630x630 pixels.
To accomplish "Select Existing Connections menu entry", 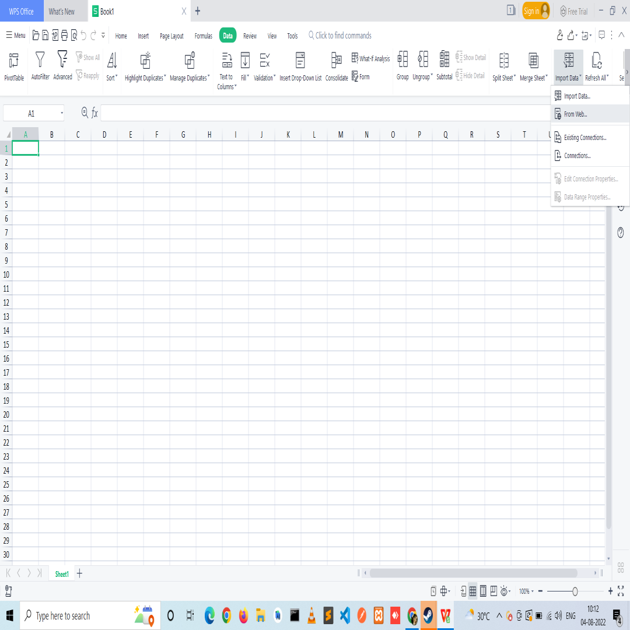I will click(590, 138).
